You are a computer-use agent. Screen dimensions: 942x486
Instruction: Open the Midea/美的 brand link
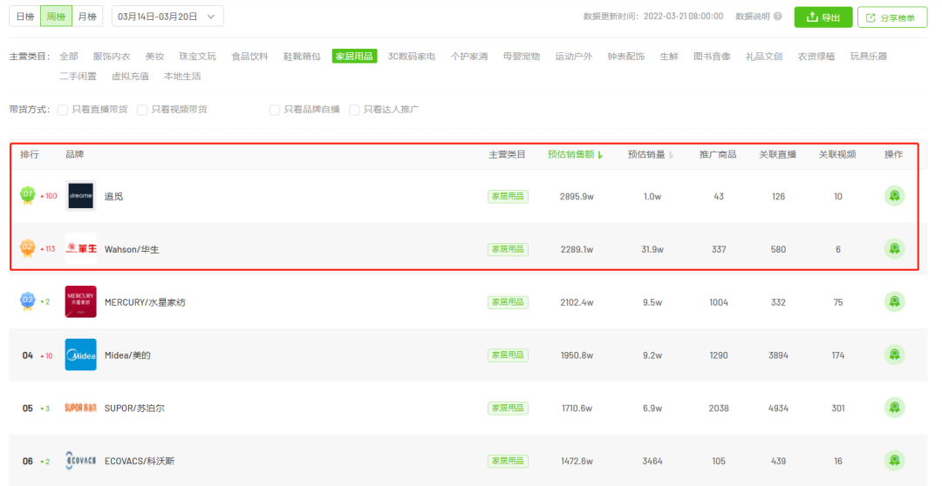click(x=127, y=355)
